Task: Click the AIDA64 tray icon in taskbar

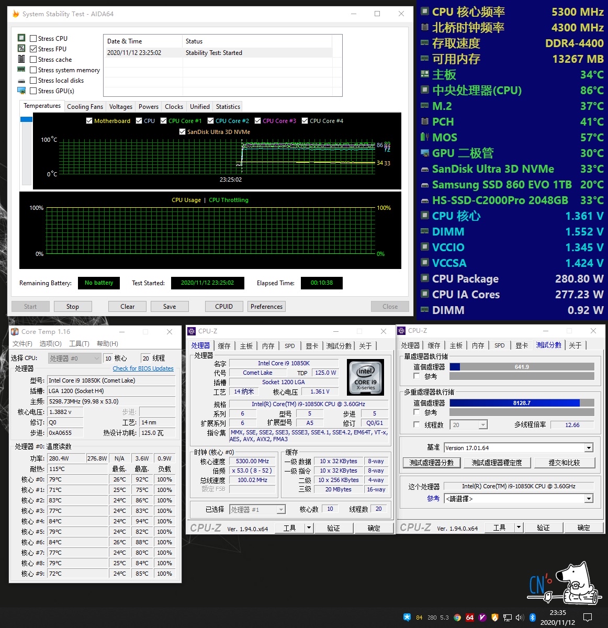Action: [x=470, y=618]
